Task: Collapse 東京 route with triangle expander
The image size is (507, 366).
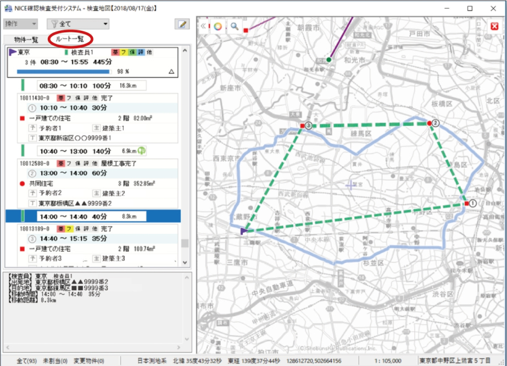Action: (x=171, y=71)
